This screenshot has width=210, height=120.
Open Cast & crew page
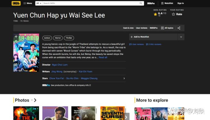[x=128, y=28]
